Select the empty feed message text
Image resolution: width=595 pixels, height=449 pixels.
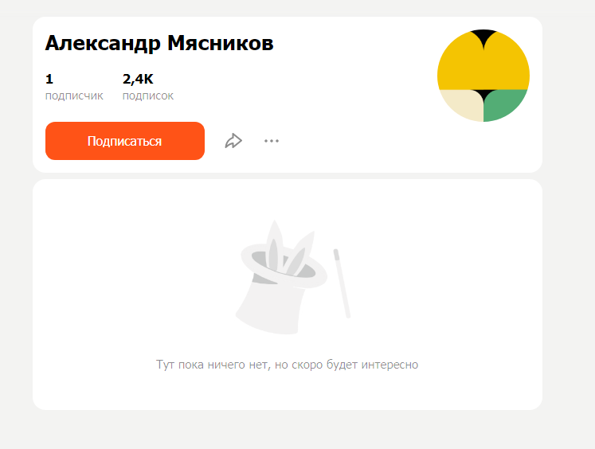coord(288,365)
